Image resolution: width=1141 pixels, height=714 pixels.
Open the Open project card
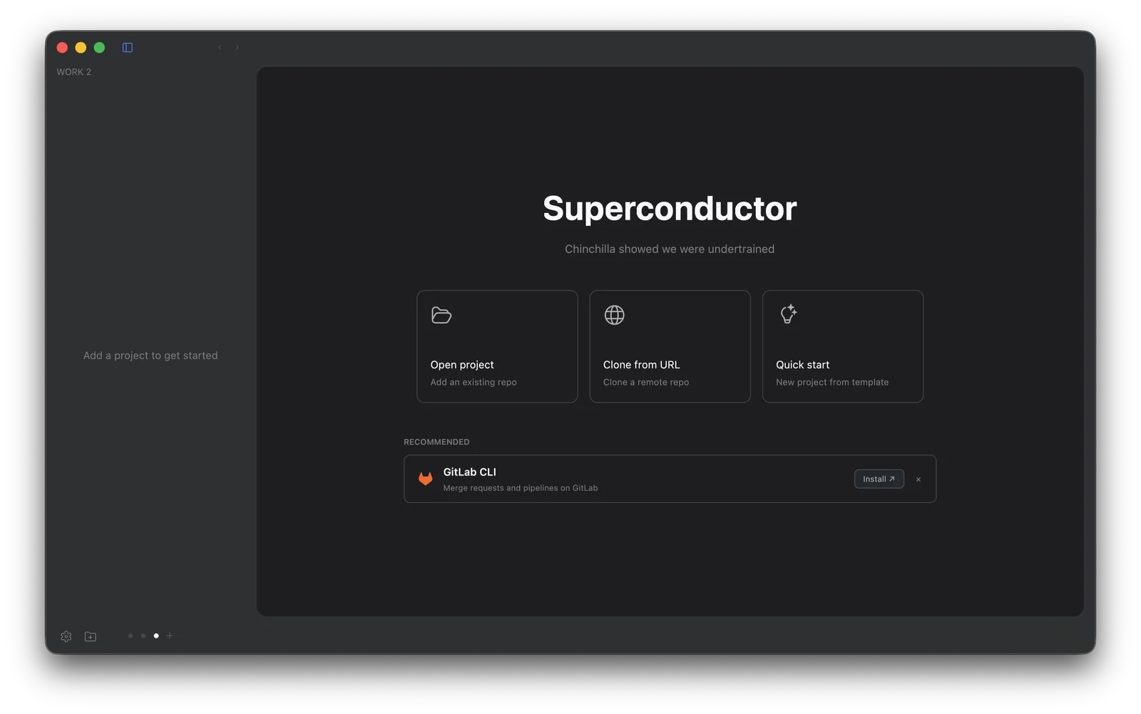[x=497, y=346]
